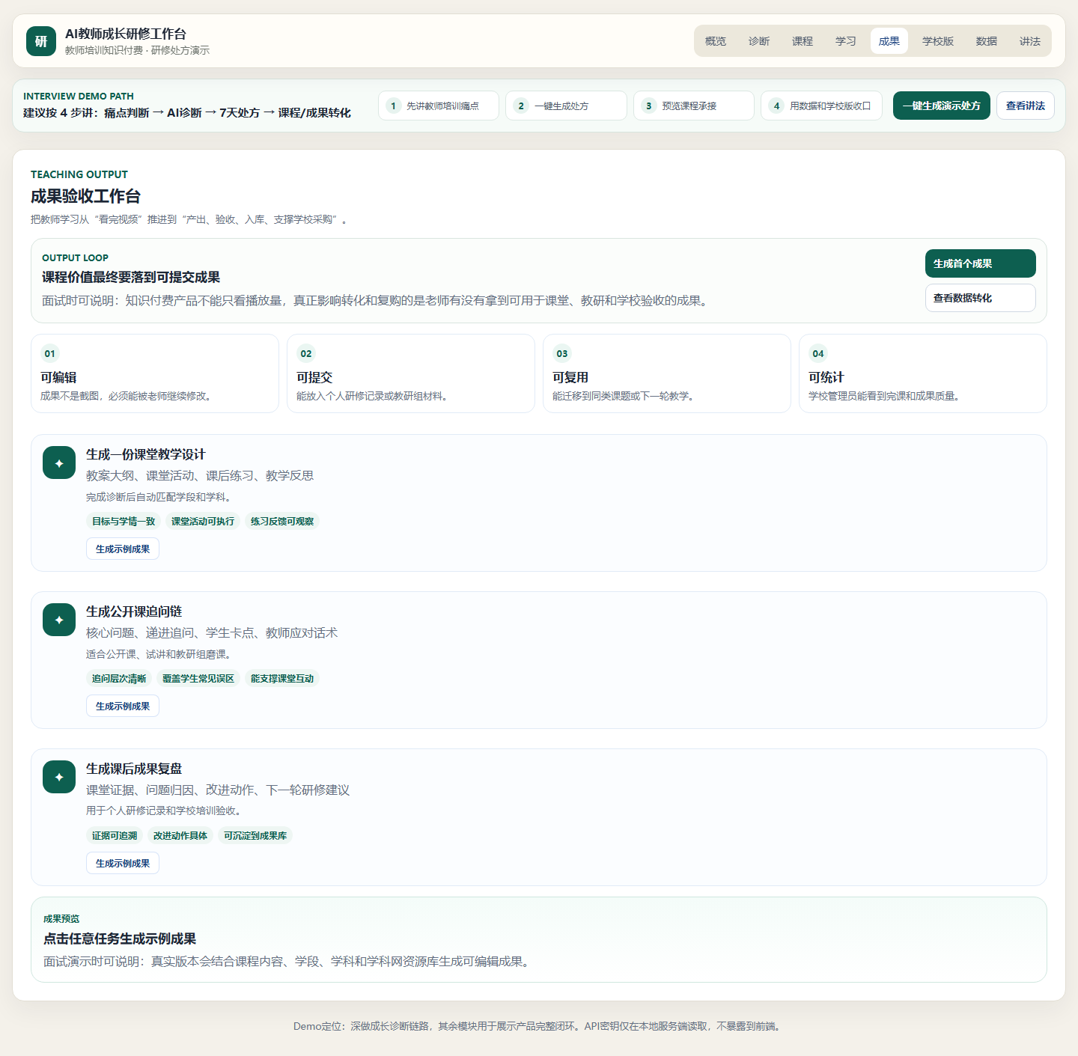Click the 课程价值最终要落到可提交成果 heading
Viewport: 1078px width, 1056px height.
131,277
